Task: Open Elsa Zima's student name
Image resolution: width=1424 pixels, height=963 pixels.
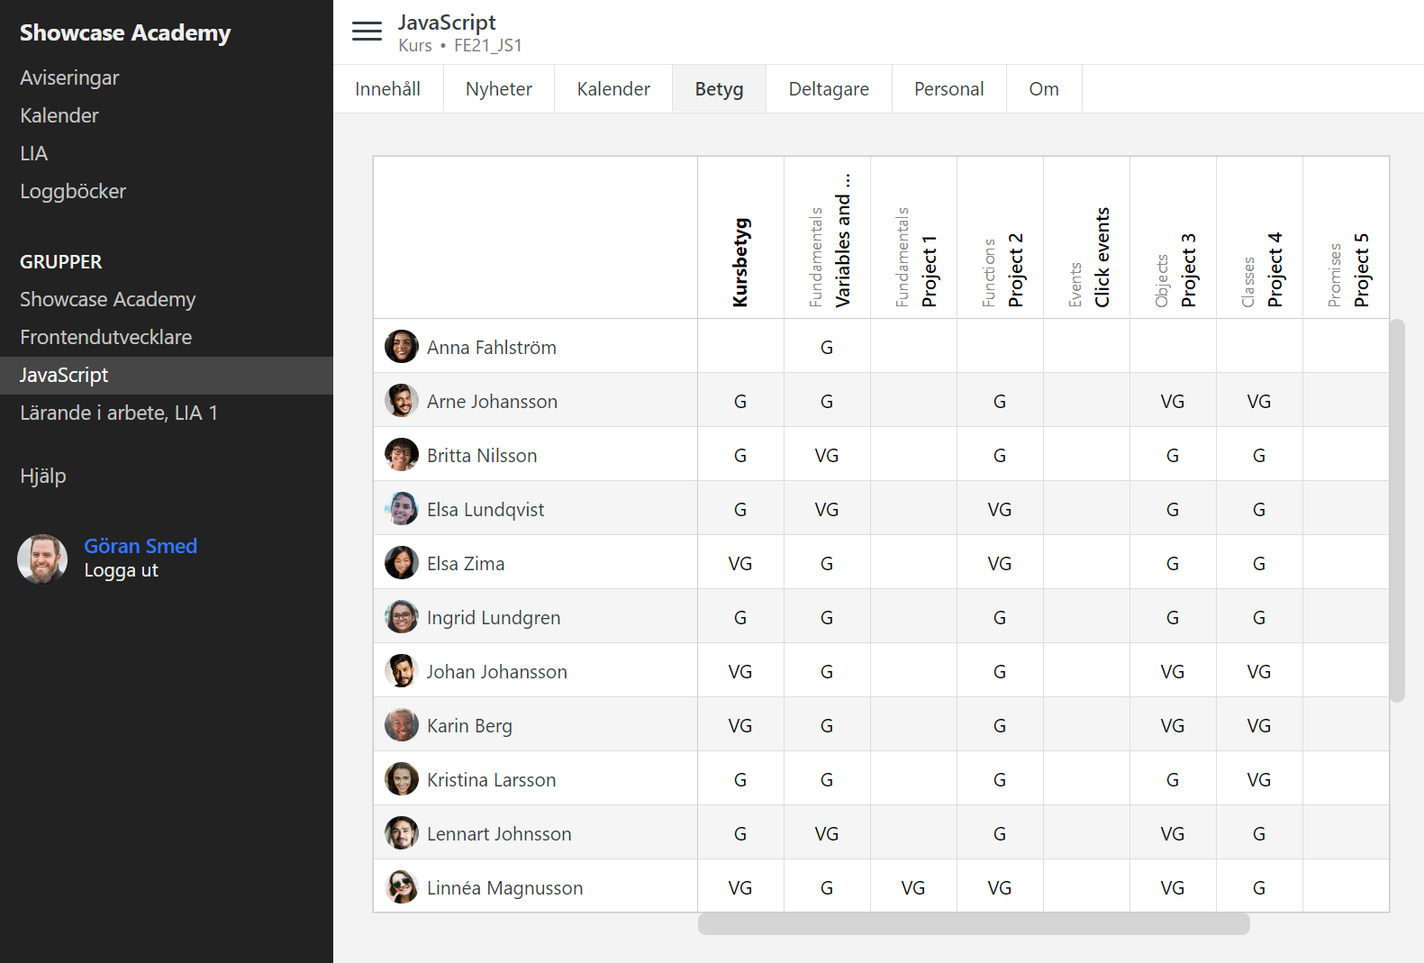Action: click(466, 564)
